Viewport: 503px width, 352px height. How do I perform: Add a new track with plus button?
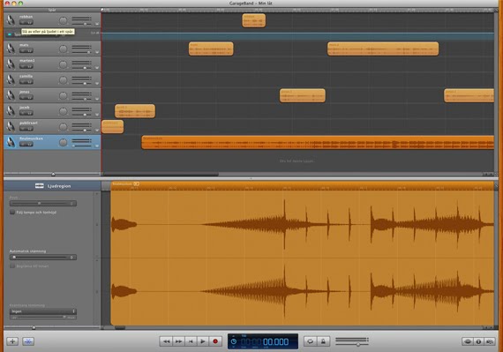point(12,341)
